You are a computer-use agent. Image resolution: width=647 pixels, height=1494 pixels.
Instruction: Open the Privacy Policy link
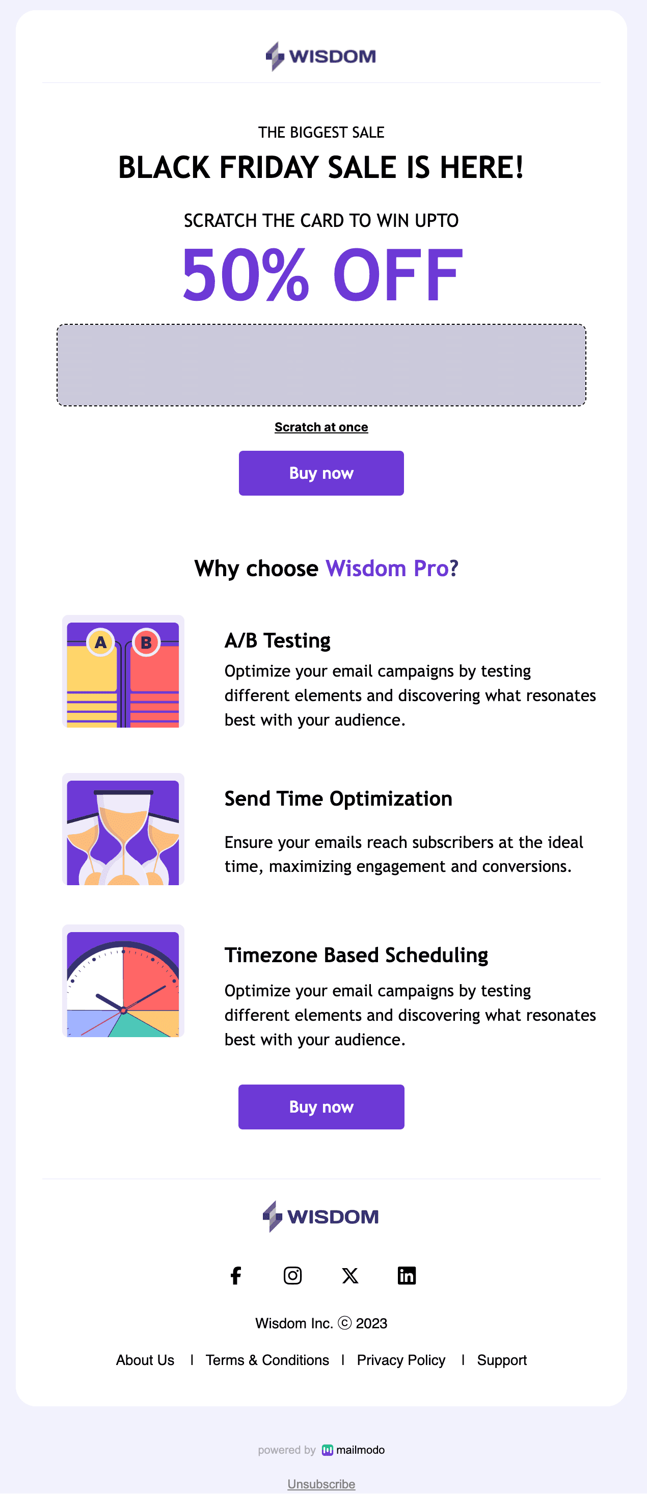pyautogui.click(x=401, y=1360)
